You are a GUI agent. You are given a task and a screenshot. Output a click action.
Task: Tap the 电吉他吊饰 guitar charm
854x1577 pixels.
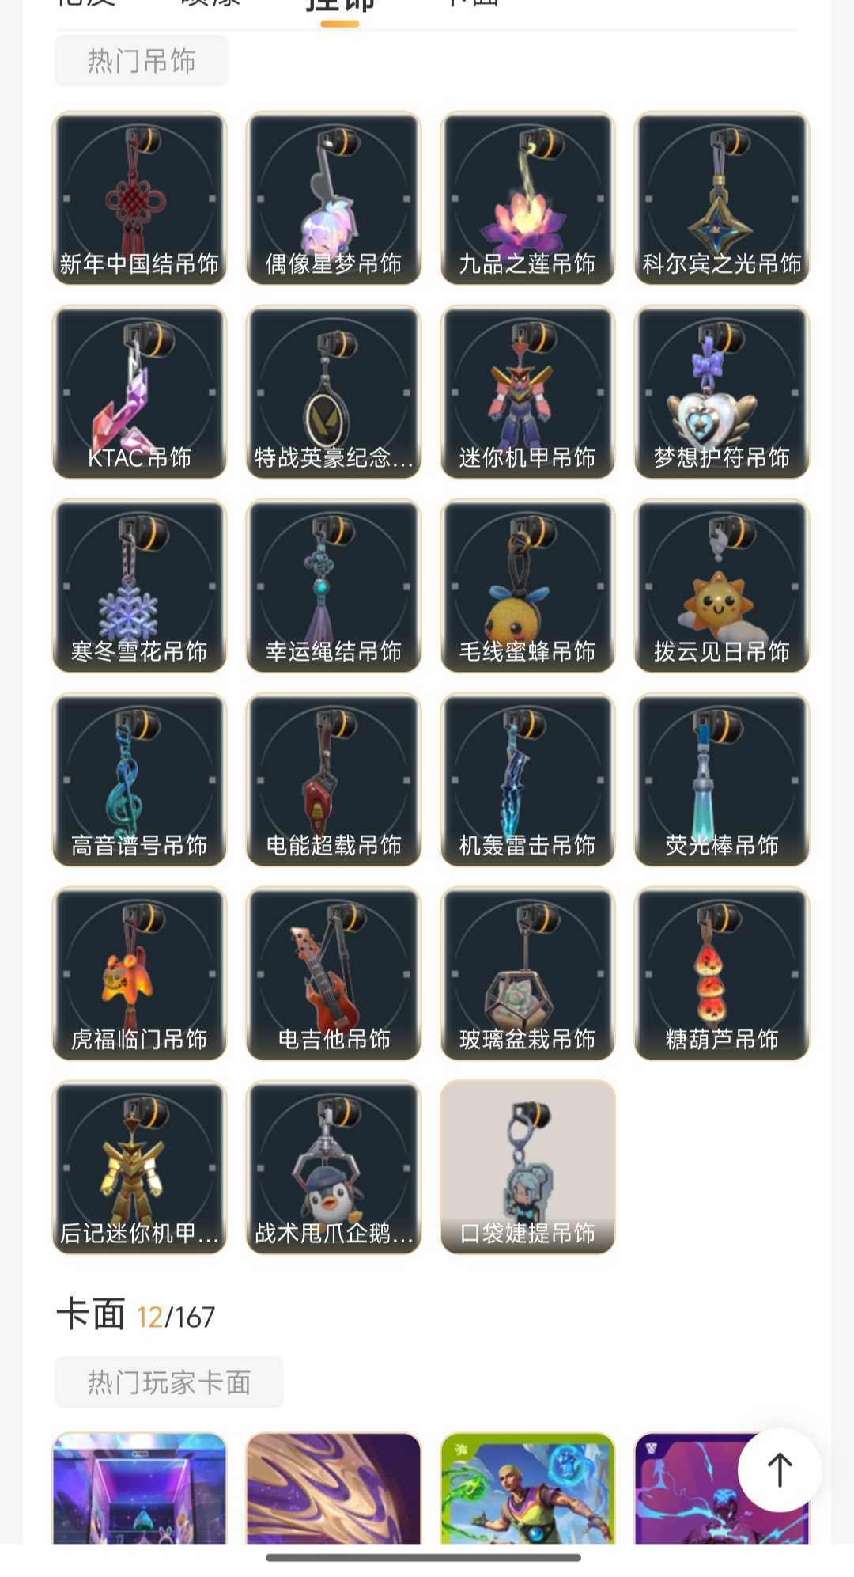334,973
